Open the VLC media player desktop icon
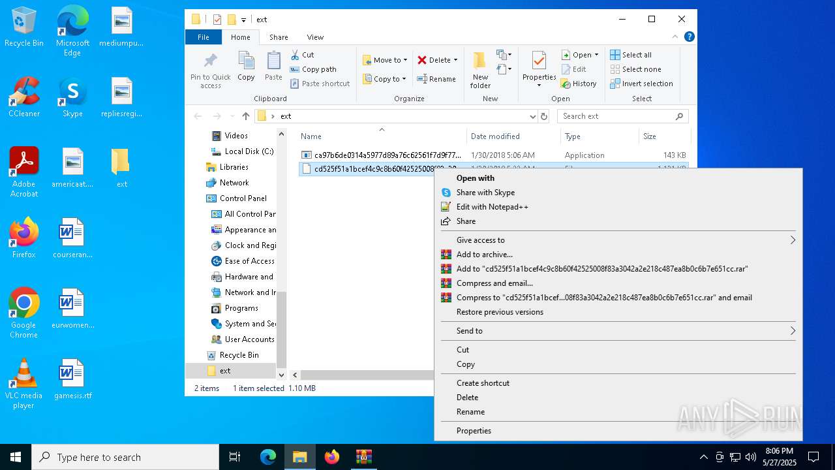 click(23, 384)
